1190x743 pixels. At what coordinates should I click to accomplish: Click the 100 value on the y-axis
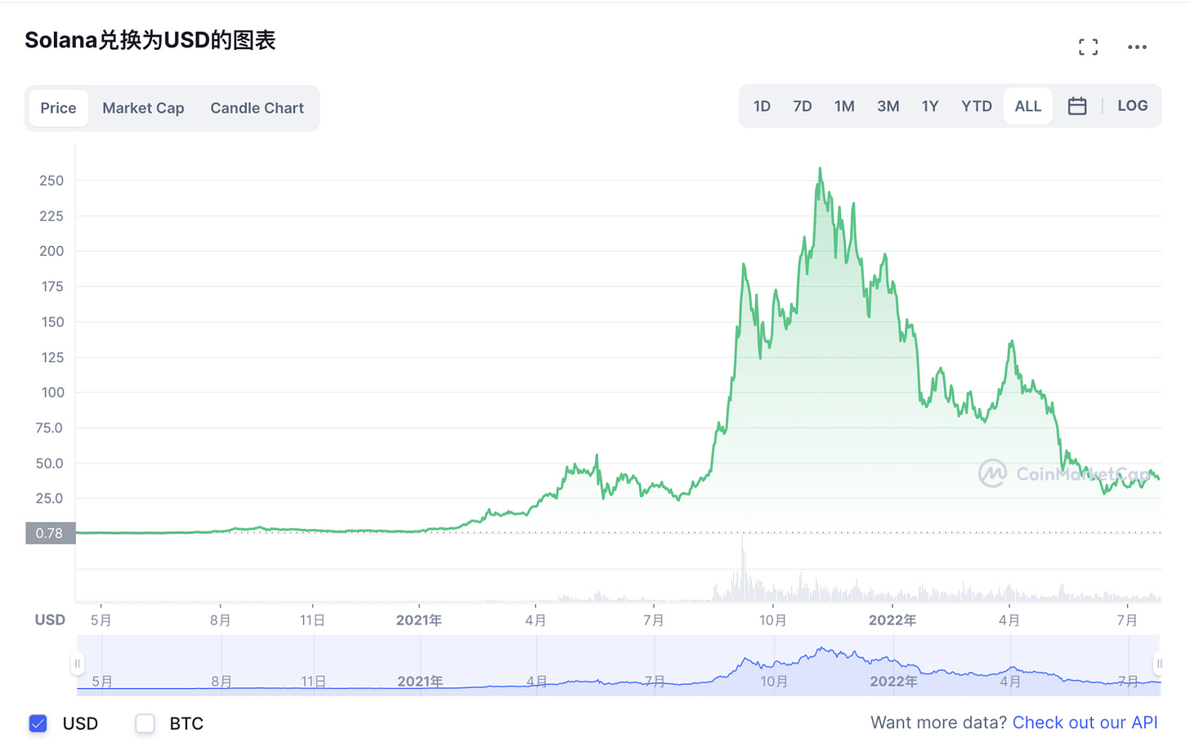pos(53,392)
